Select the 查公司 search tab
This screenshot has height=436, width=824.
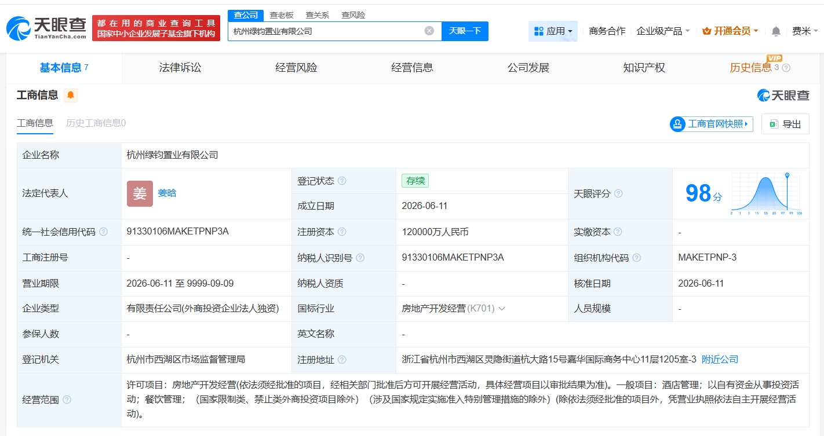coord(246,15)
